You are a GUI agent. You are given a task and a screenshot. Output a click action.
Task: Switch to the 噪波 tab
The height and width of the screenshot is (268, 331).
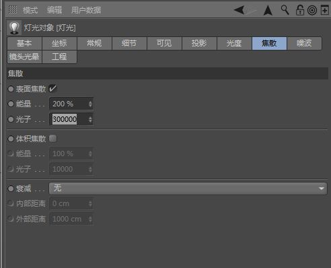304,43
